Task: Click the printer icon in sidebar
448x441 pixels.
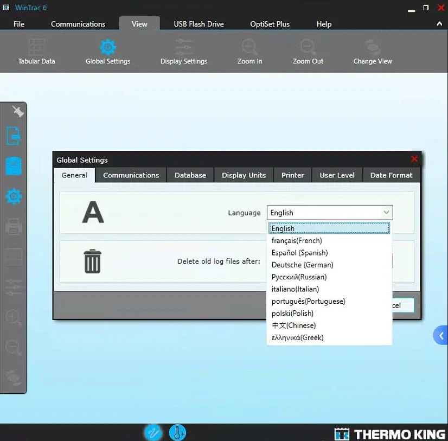Action: pos(14,227)
